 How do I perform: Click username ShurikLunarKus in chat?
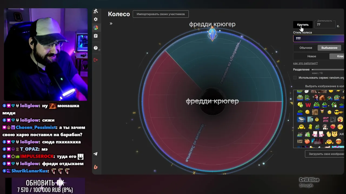click(30, 171)
